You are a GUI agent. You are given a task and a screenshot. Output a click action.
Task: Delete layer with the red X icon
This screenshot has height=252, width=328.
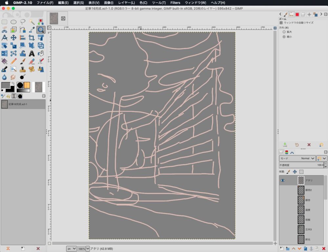point(323,248)
